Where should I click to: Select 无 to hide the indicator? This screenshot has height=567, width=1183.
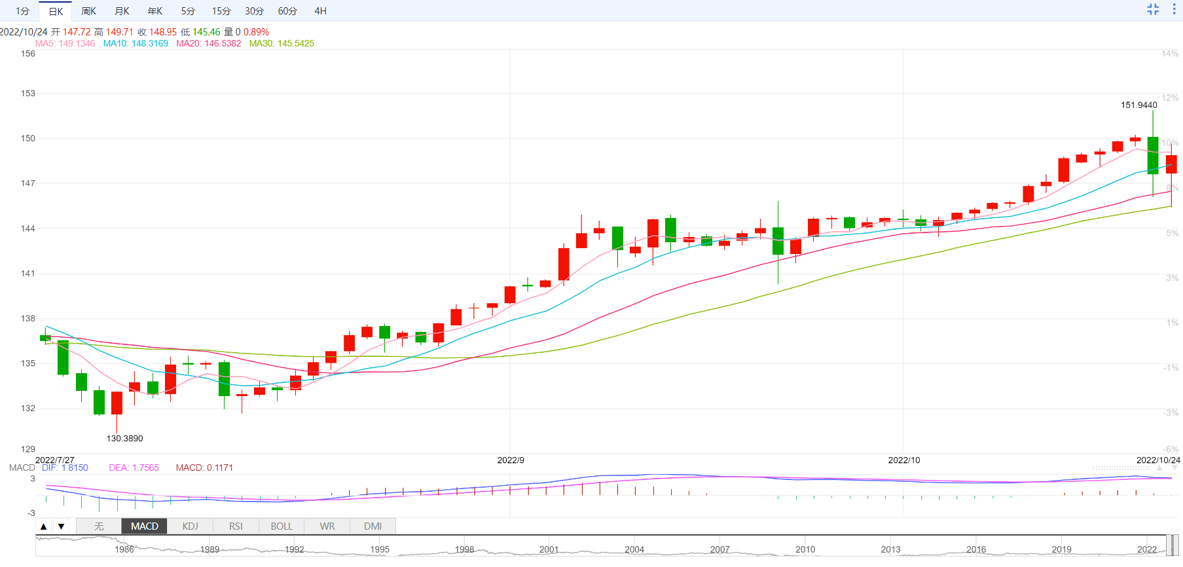click(99, 526)
